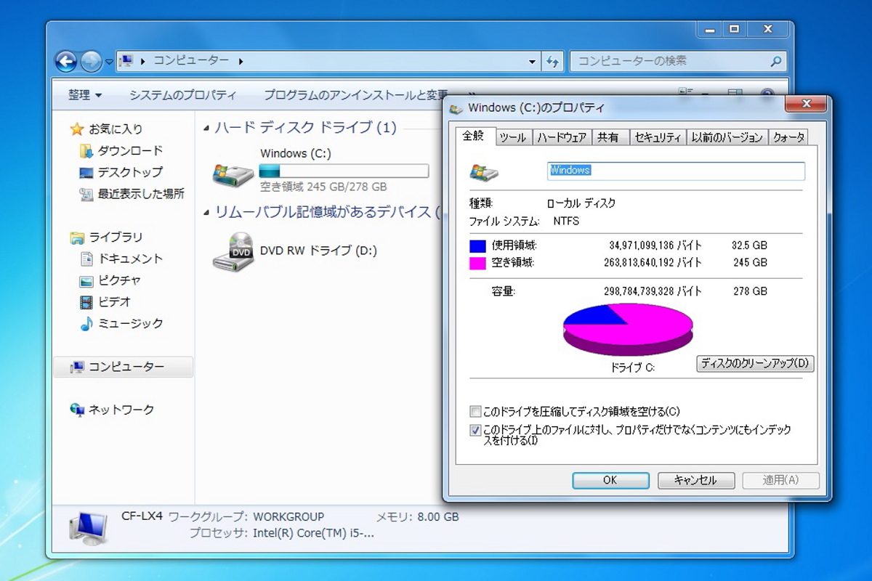
Task: Click the Windows (C:) capacity usage bar
Action: point(344,171)
